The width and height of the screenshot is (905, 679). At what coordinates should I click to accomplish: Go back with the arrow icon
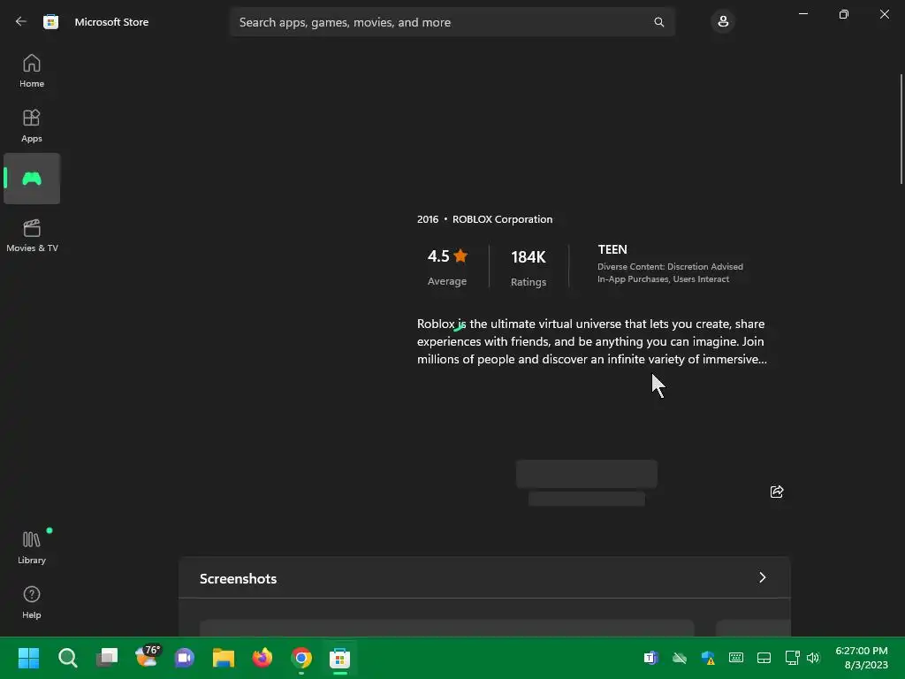click(x=21, y=21)
